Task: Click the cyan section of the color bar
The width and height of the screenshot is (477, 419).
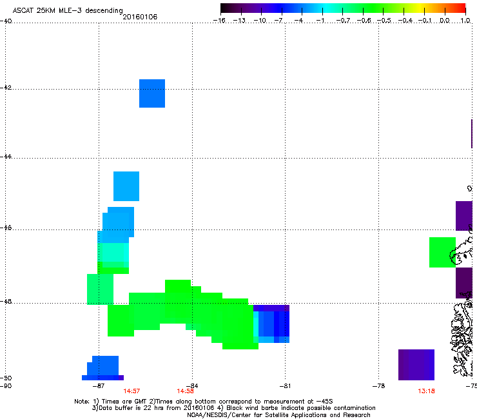Action: (x=327, y=8)
